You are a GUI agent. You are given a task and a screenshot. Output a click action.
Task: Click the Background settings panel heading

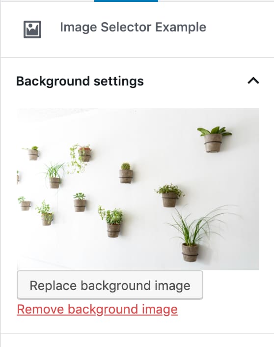tap(80, 81)
